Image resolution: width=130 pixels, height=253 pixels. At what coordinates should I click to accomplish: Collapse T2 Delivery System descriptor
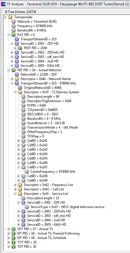click(15, 92)
